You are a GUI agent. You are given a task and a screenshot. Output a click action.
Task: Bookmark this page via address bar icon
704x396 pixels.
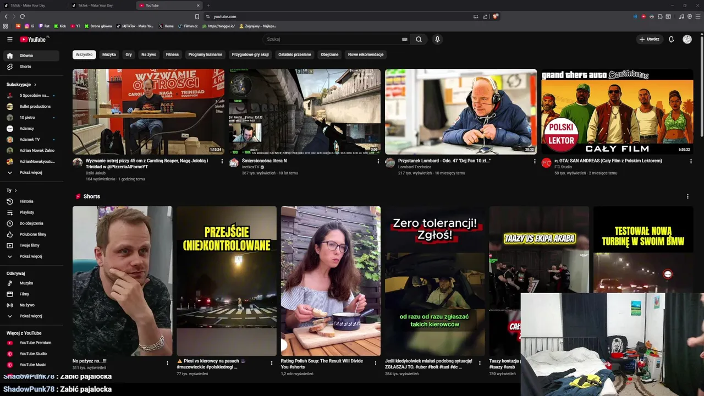197,16
